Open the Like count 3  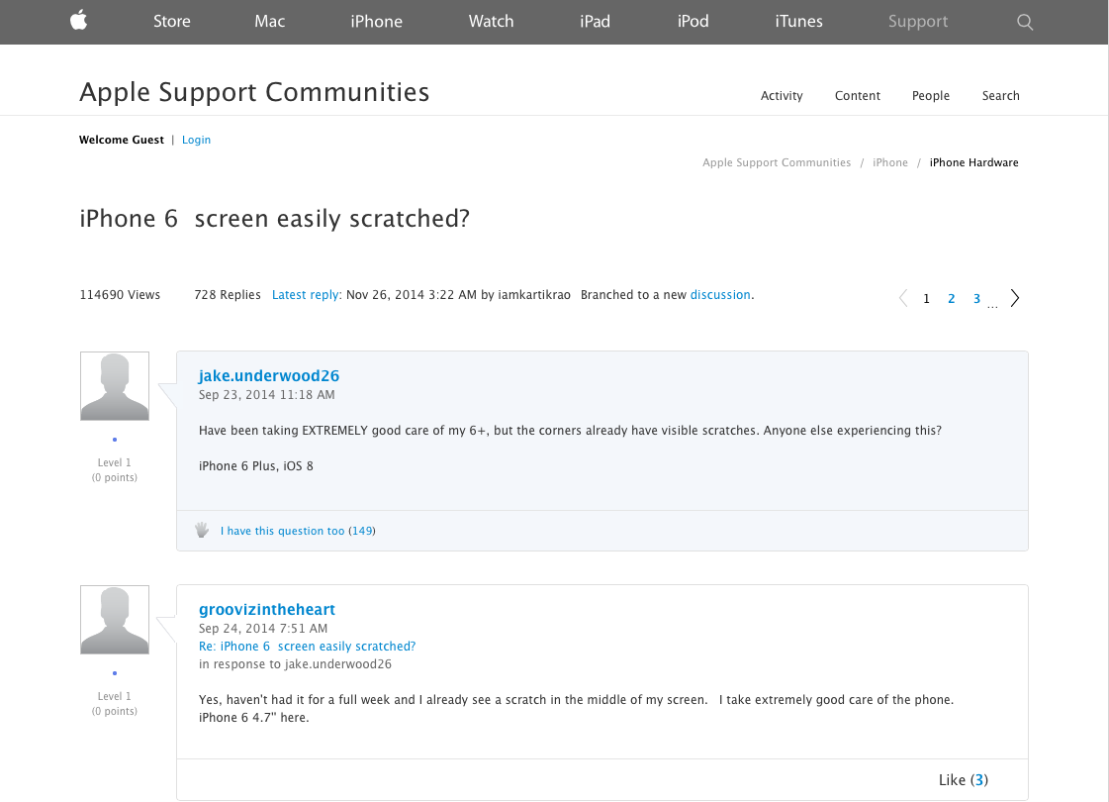[x=978, y=780]
